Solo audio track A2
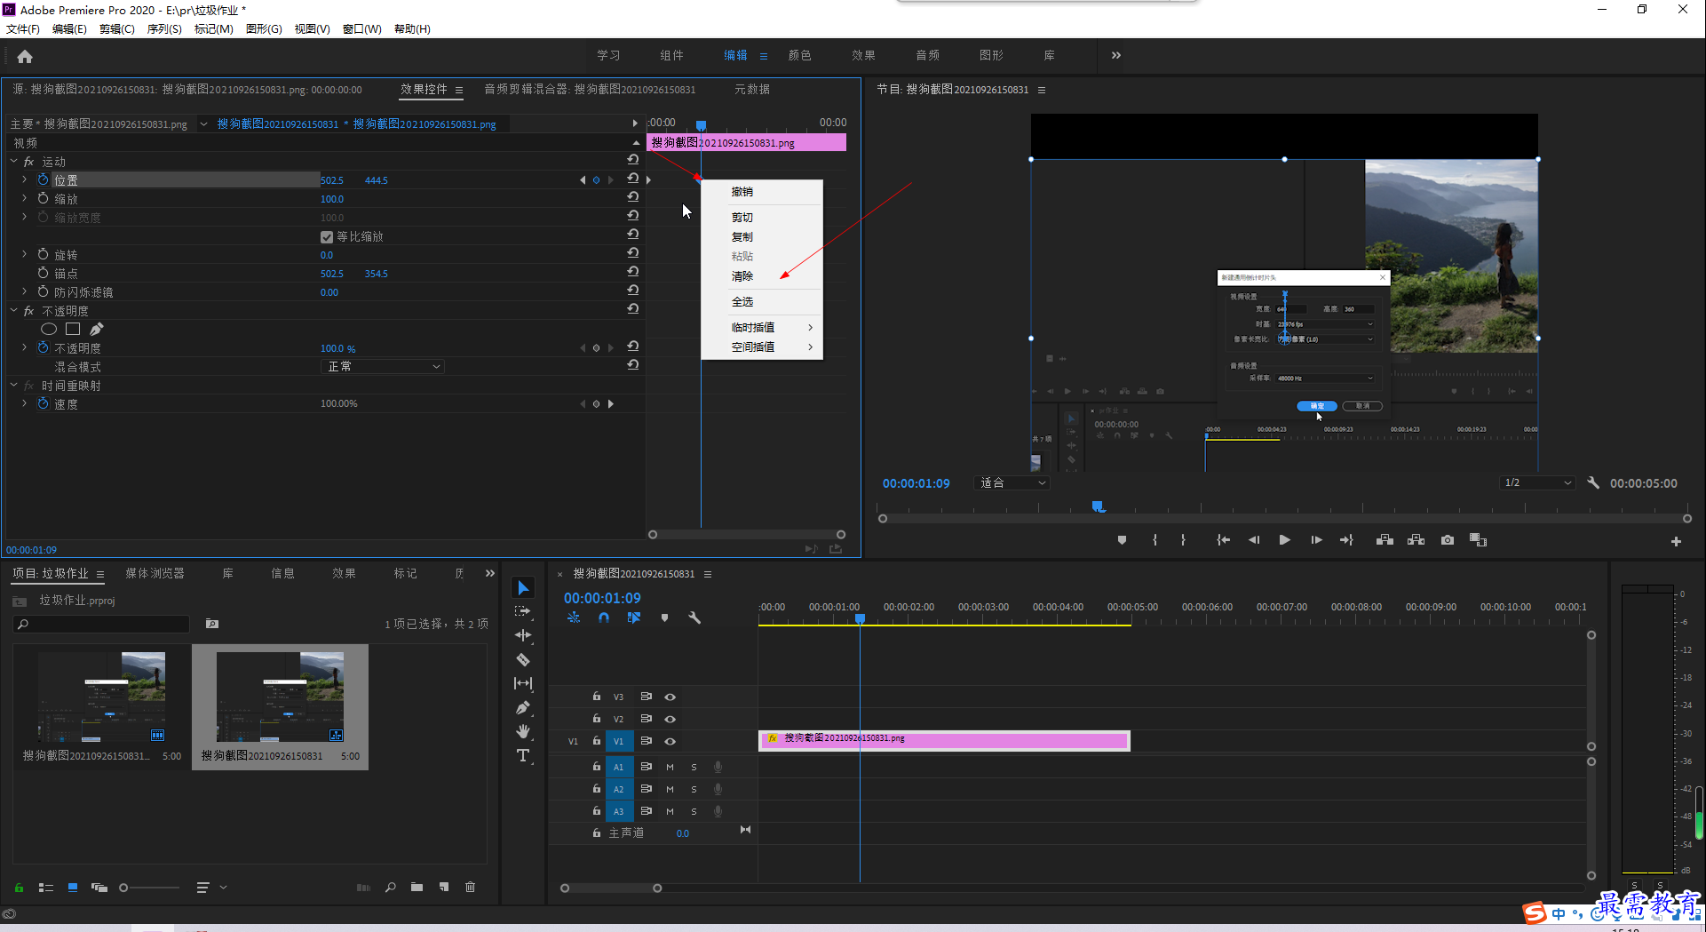The width and height of the screenshot is (1706, 932). pos(694,789)
